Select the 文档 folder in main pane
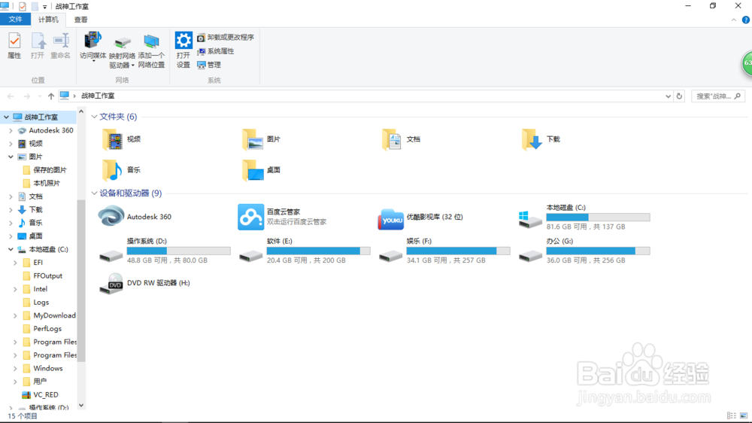Screen dimensions: 752x423 click(x=402, y=139)
